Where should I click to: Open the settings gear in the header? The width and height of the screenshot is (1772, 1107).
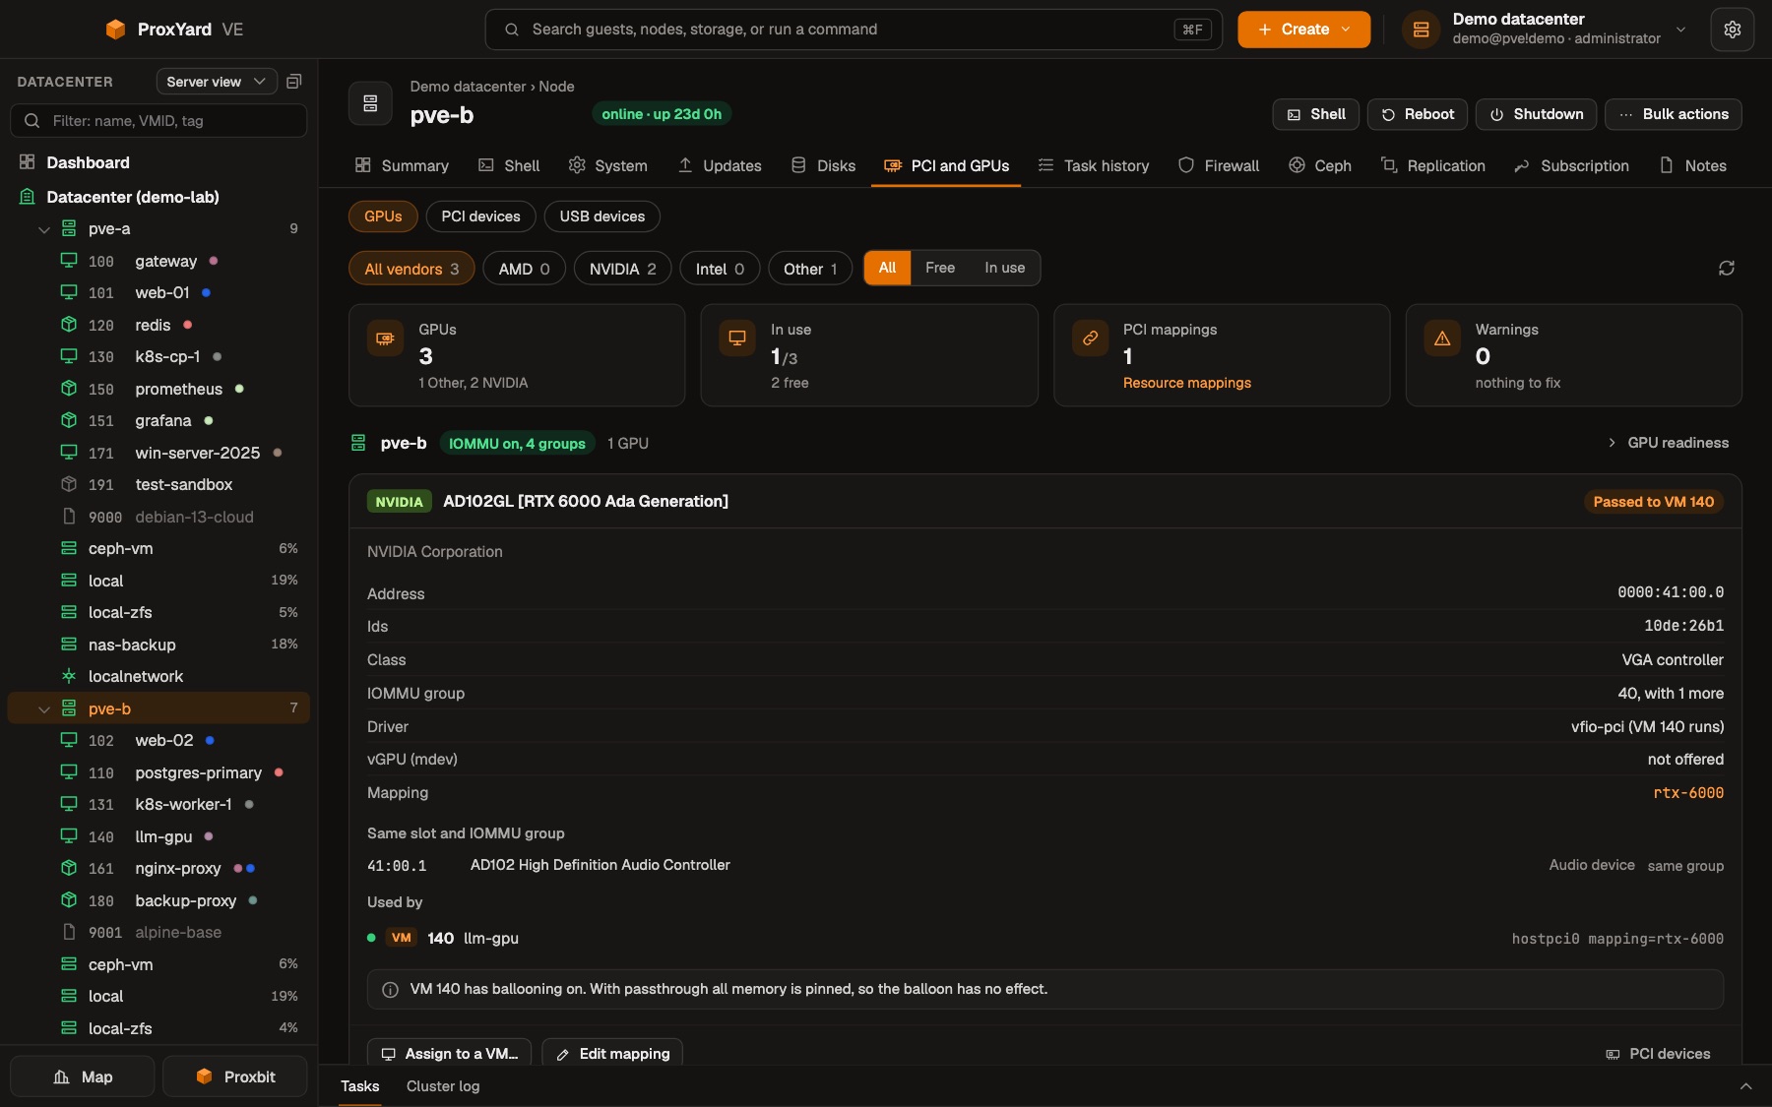pos(1732,30)
